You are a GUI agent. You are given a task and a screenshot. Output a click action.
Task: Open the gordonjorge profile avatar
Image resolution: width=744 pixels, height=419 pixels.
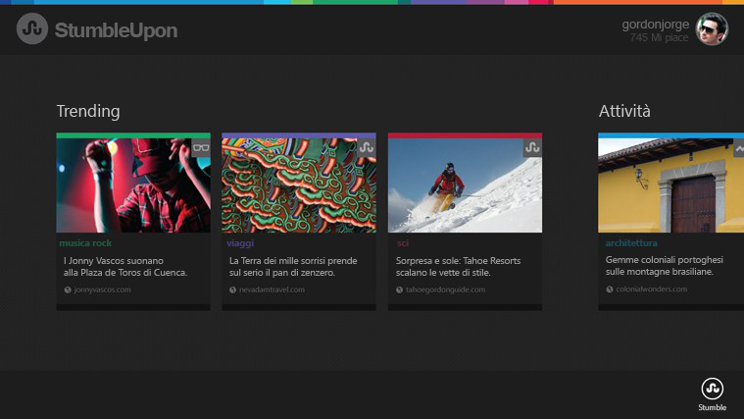(x=712, y=29)
